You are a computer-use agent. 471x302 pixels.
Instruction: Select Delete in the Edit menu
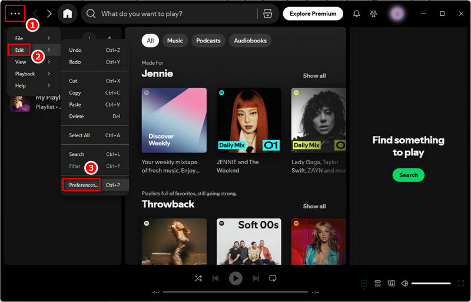(x=95, y=117)
